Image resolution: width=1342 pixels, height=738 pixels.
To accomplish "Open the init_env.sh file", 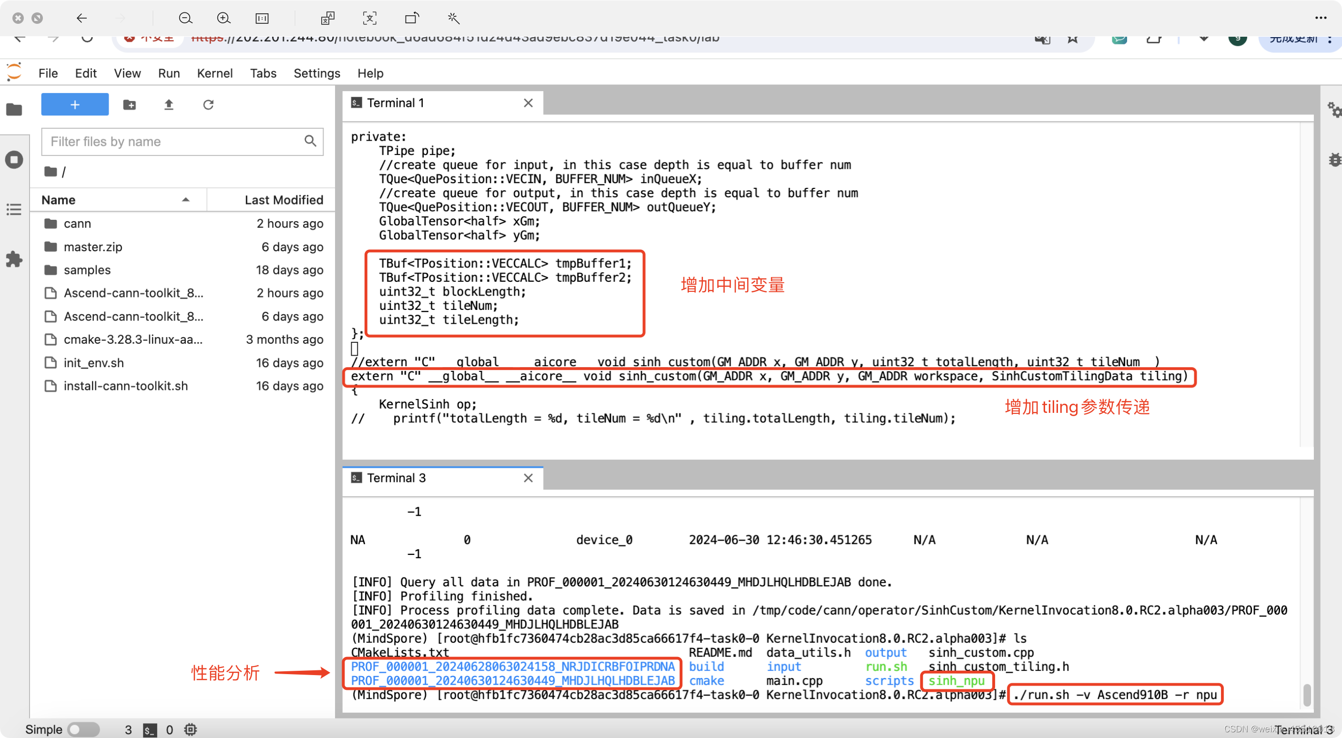I will point(94,363).
